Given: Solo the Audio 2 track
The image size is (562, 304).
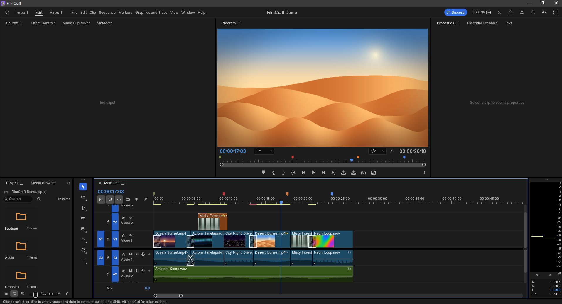Looking at the screenshot, I should click(136, 271).
